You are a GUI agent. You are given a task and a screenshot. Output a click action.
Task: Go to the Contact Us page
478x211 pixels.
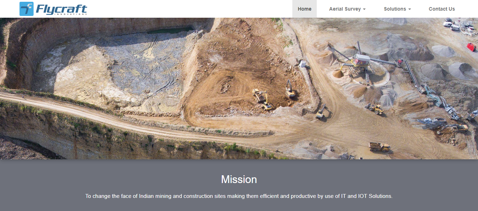click(442, 9)
